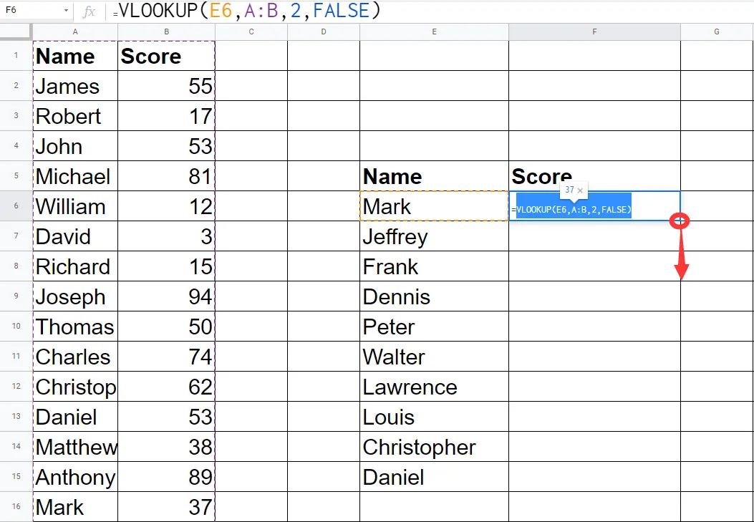Open the name box dropdown arrow
The image size is (754, 522).
(66, 11)
